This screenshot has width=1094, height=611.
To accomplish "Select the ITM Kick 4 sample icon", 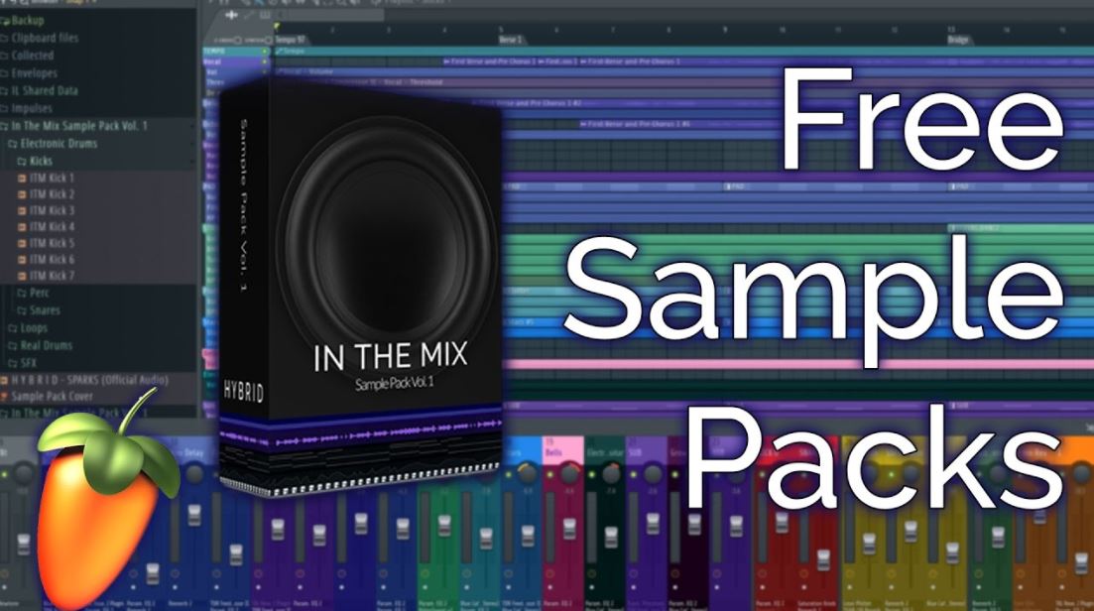I will pyautogui.click(x=22, y=227).
